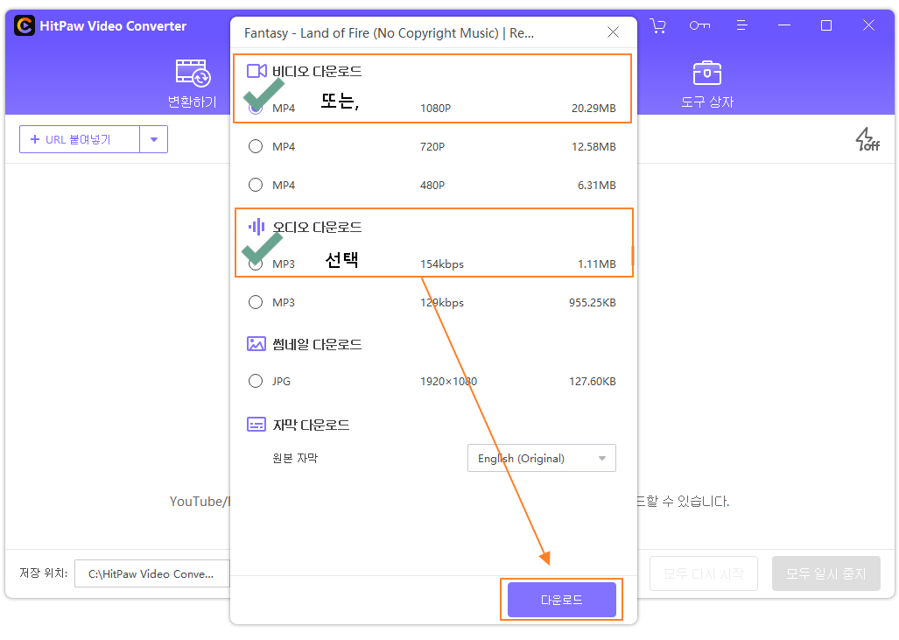This screenshot has width=899, height=640.
Task: Click the 955.25KB file size text
Action: click(593, 302)
